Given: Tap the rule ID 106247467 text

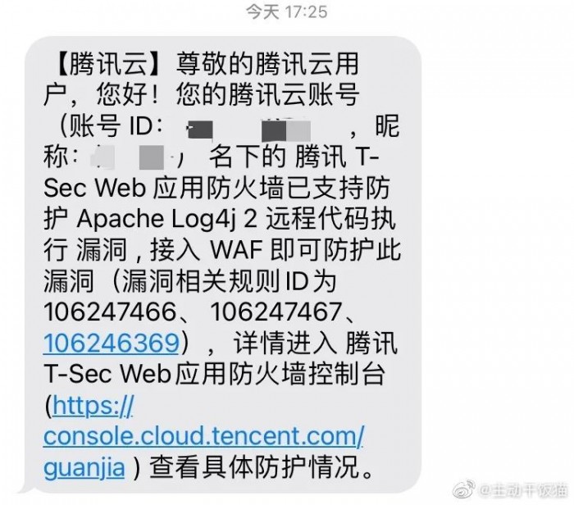Looking at the screenshot, I should tap(276, 312).
